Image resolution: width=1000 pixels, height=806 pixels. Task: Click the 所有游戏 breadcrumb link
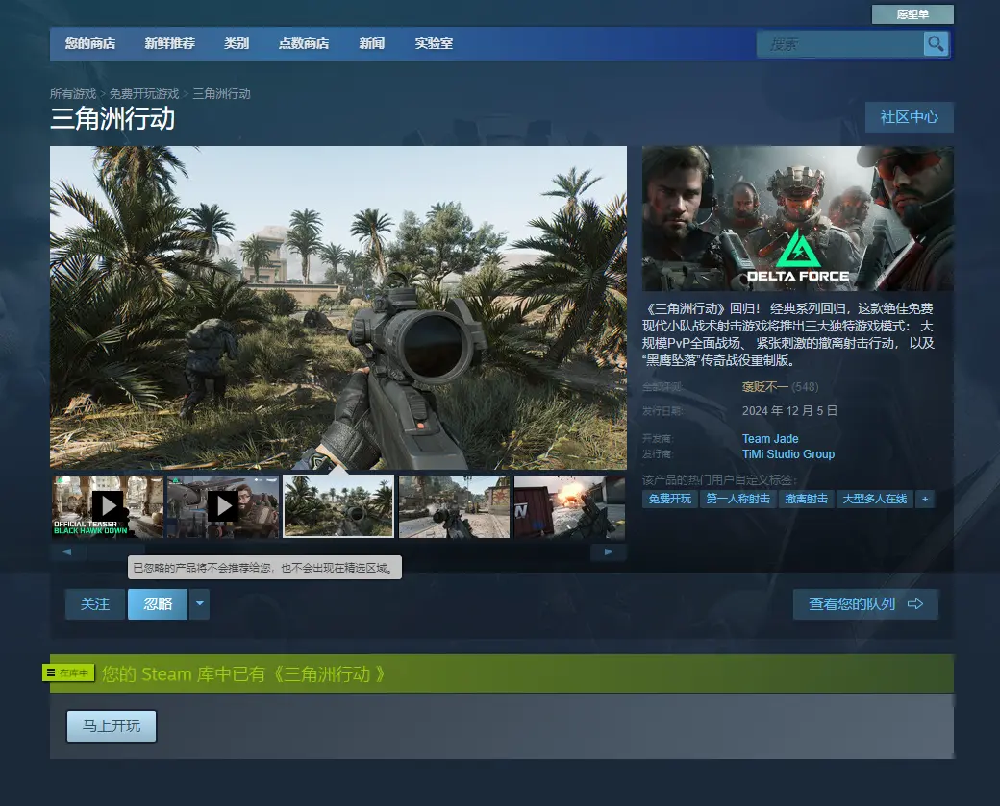coord(73,93)
